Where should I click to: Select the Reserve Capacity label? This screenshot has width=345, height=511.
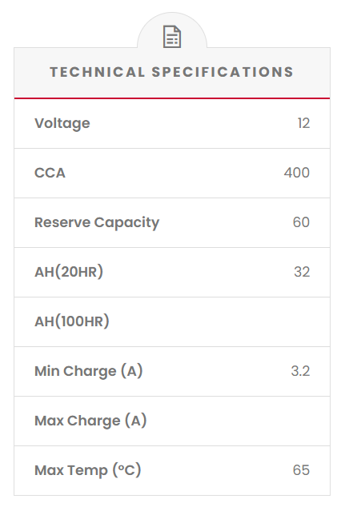click(97, 222)
